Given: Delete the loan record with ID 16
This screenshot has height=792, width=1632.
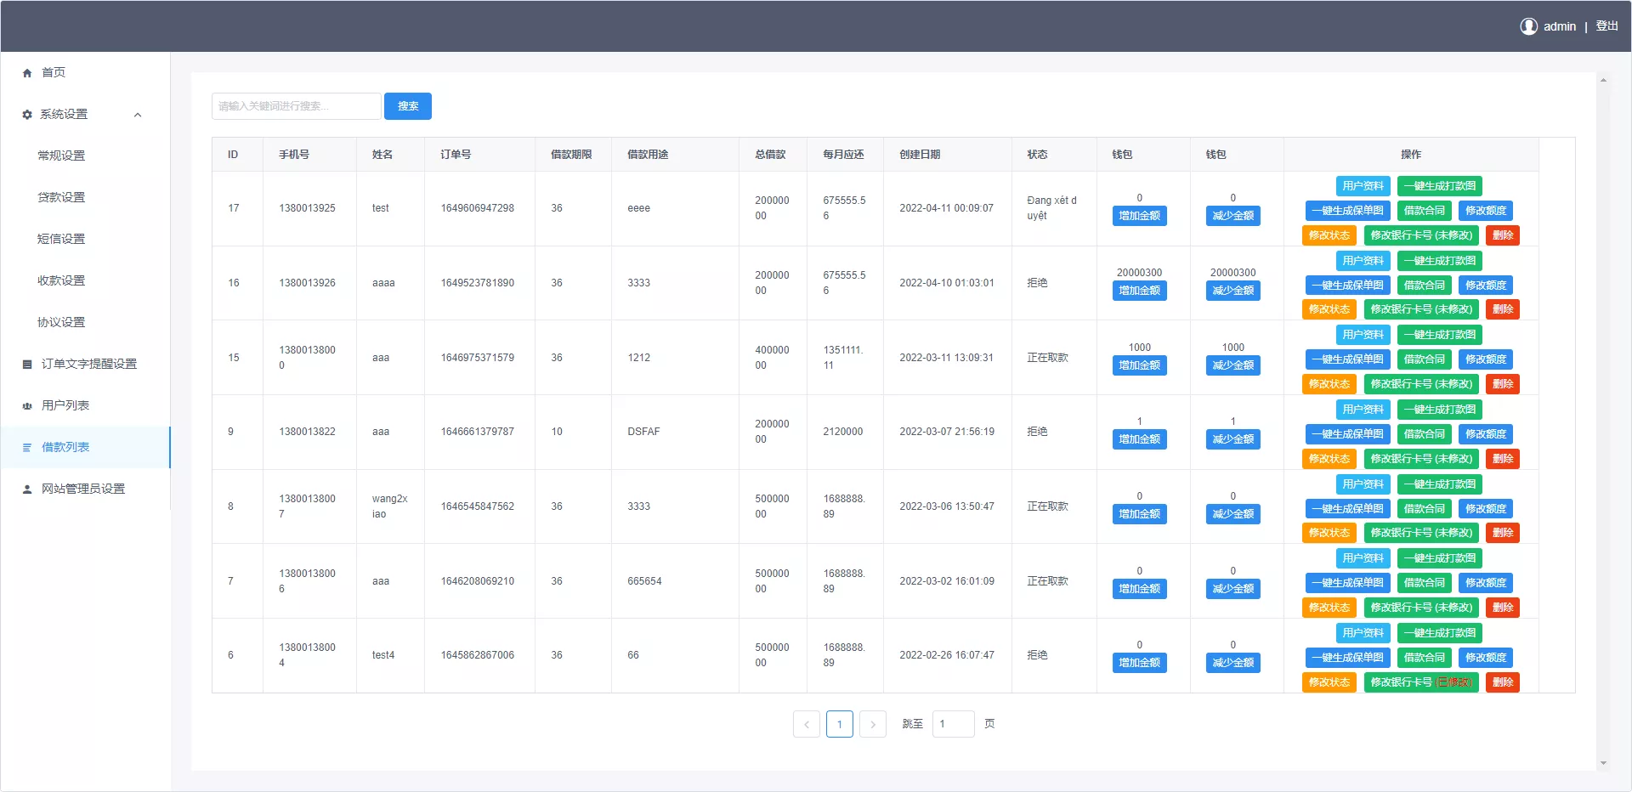Looking at the screenshot, I should point(1502,309).
